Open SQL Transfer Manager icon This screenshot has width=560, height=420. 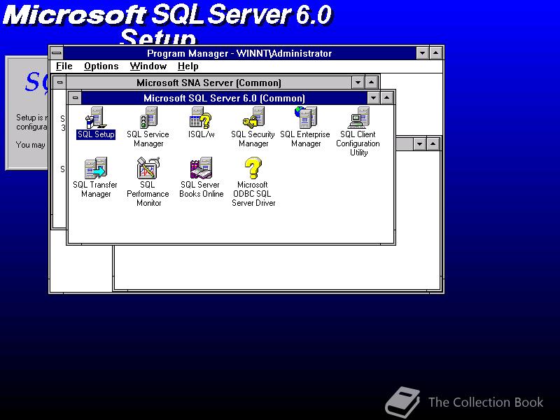pos(96,168)
